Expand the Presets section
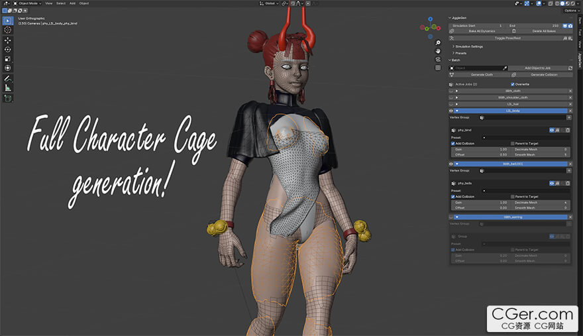583x336 pixels. coord(460,53)
